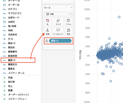Screen dimensions: 123x103
Task: Open the 色 (Color) marks card
Action: pos(47,22)
